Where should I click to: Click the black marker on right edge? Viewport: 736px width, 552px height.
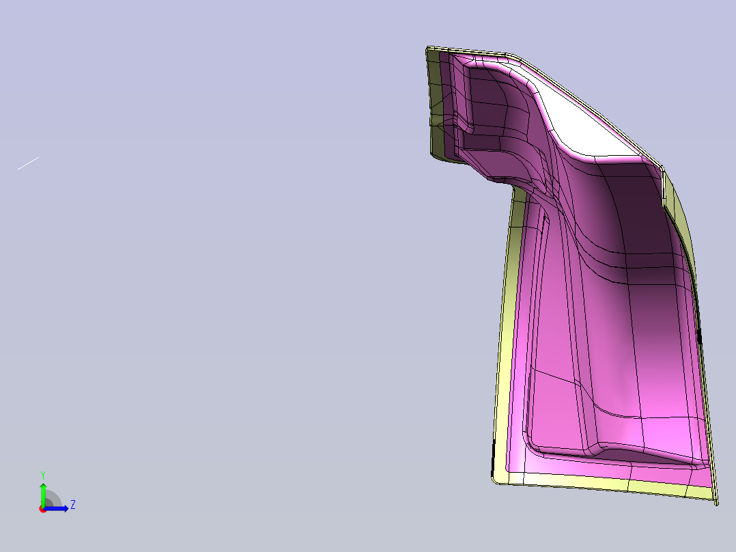[x=699, y=336]
